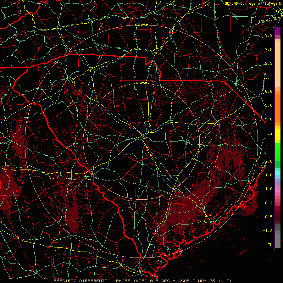
Task: Click the 1.8 value on color scale
Action: click(x=269, y=175)
